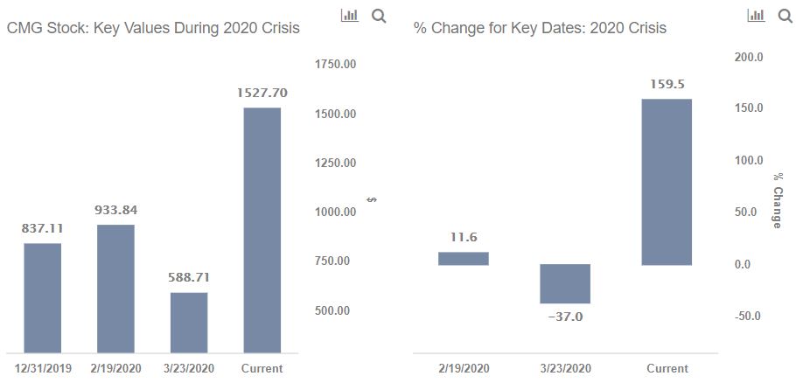Click the bar chart icon above % Change chart
This screenshot has width=796, height=390.
pyautogui.click(x=756, y=15)
